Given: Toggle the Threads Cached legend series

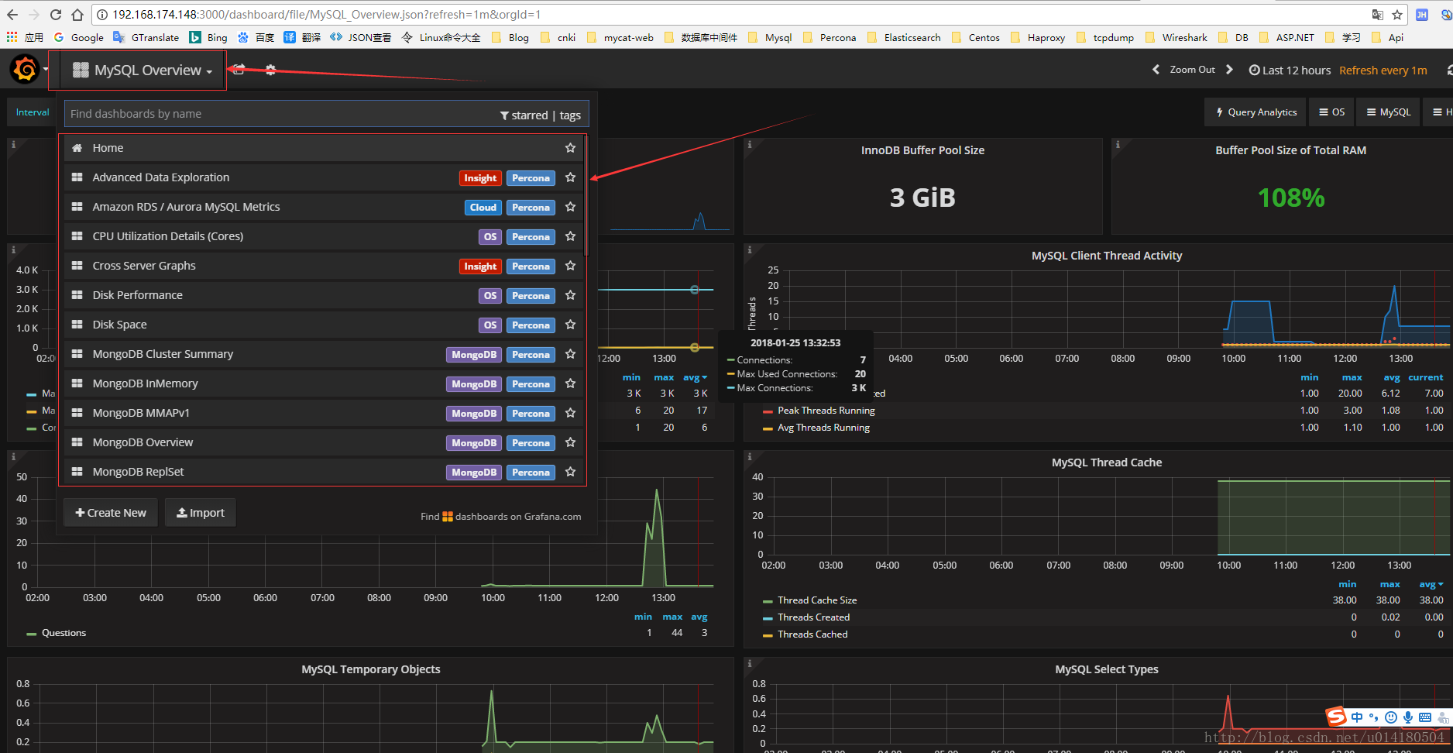Looking at the screenshot, I should tap(812, 634).
